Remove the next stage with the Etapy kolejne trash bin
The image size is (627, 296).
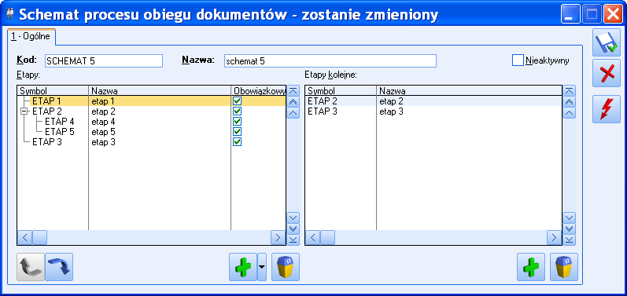564,267
